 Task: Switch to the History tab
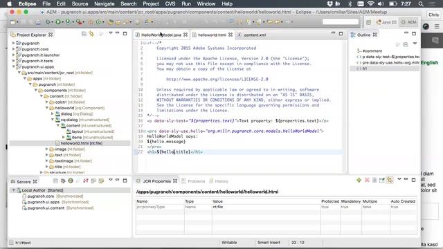[x=219, y=181]
